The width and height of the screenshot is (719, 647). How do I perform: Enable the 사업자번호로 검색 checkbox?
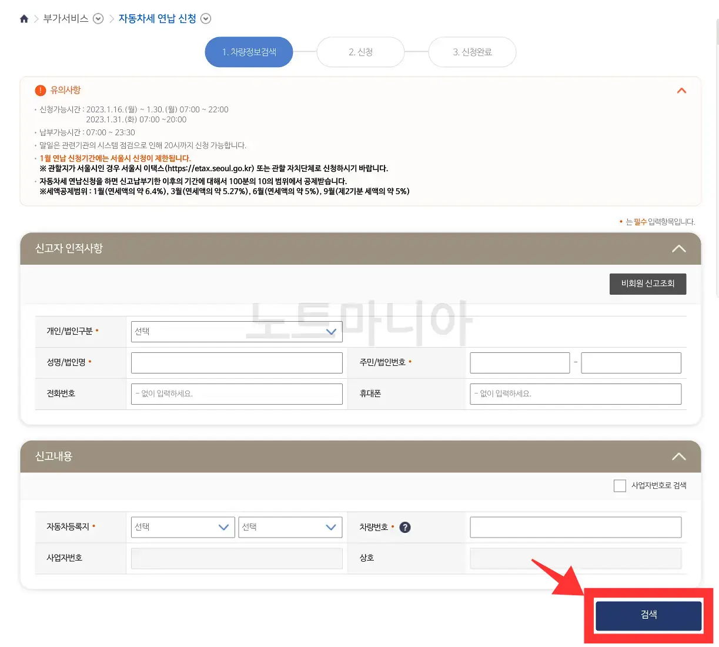click(620, 485)
